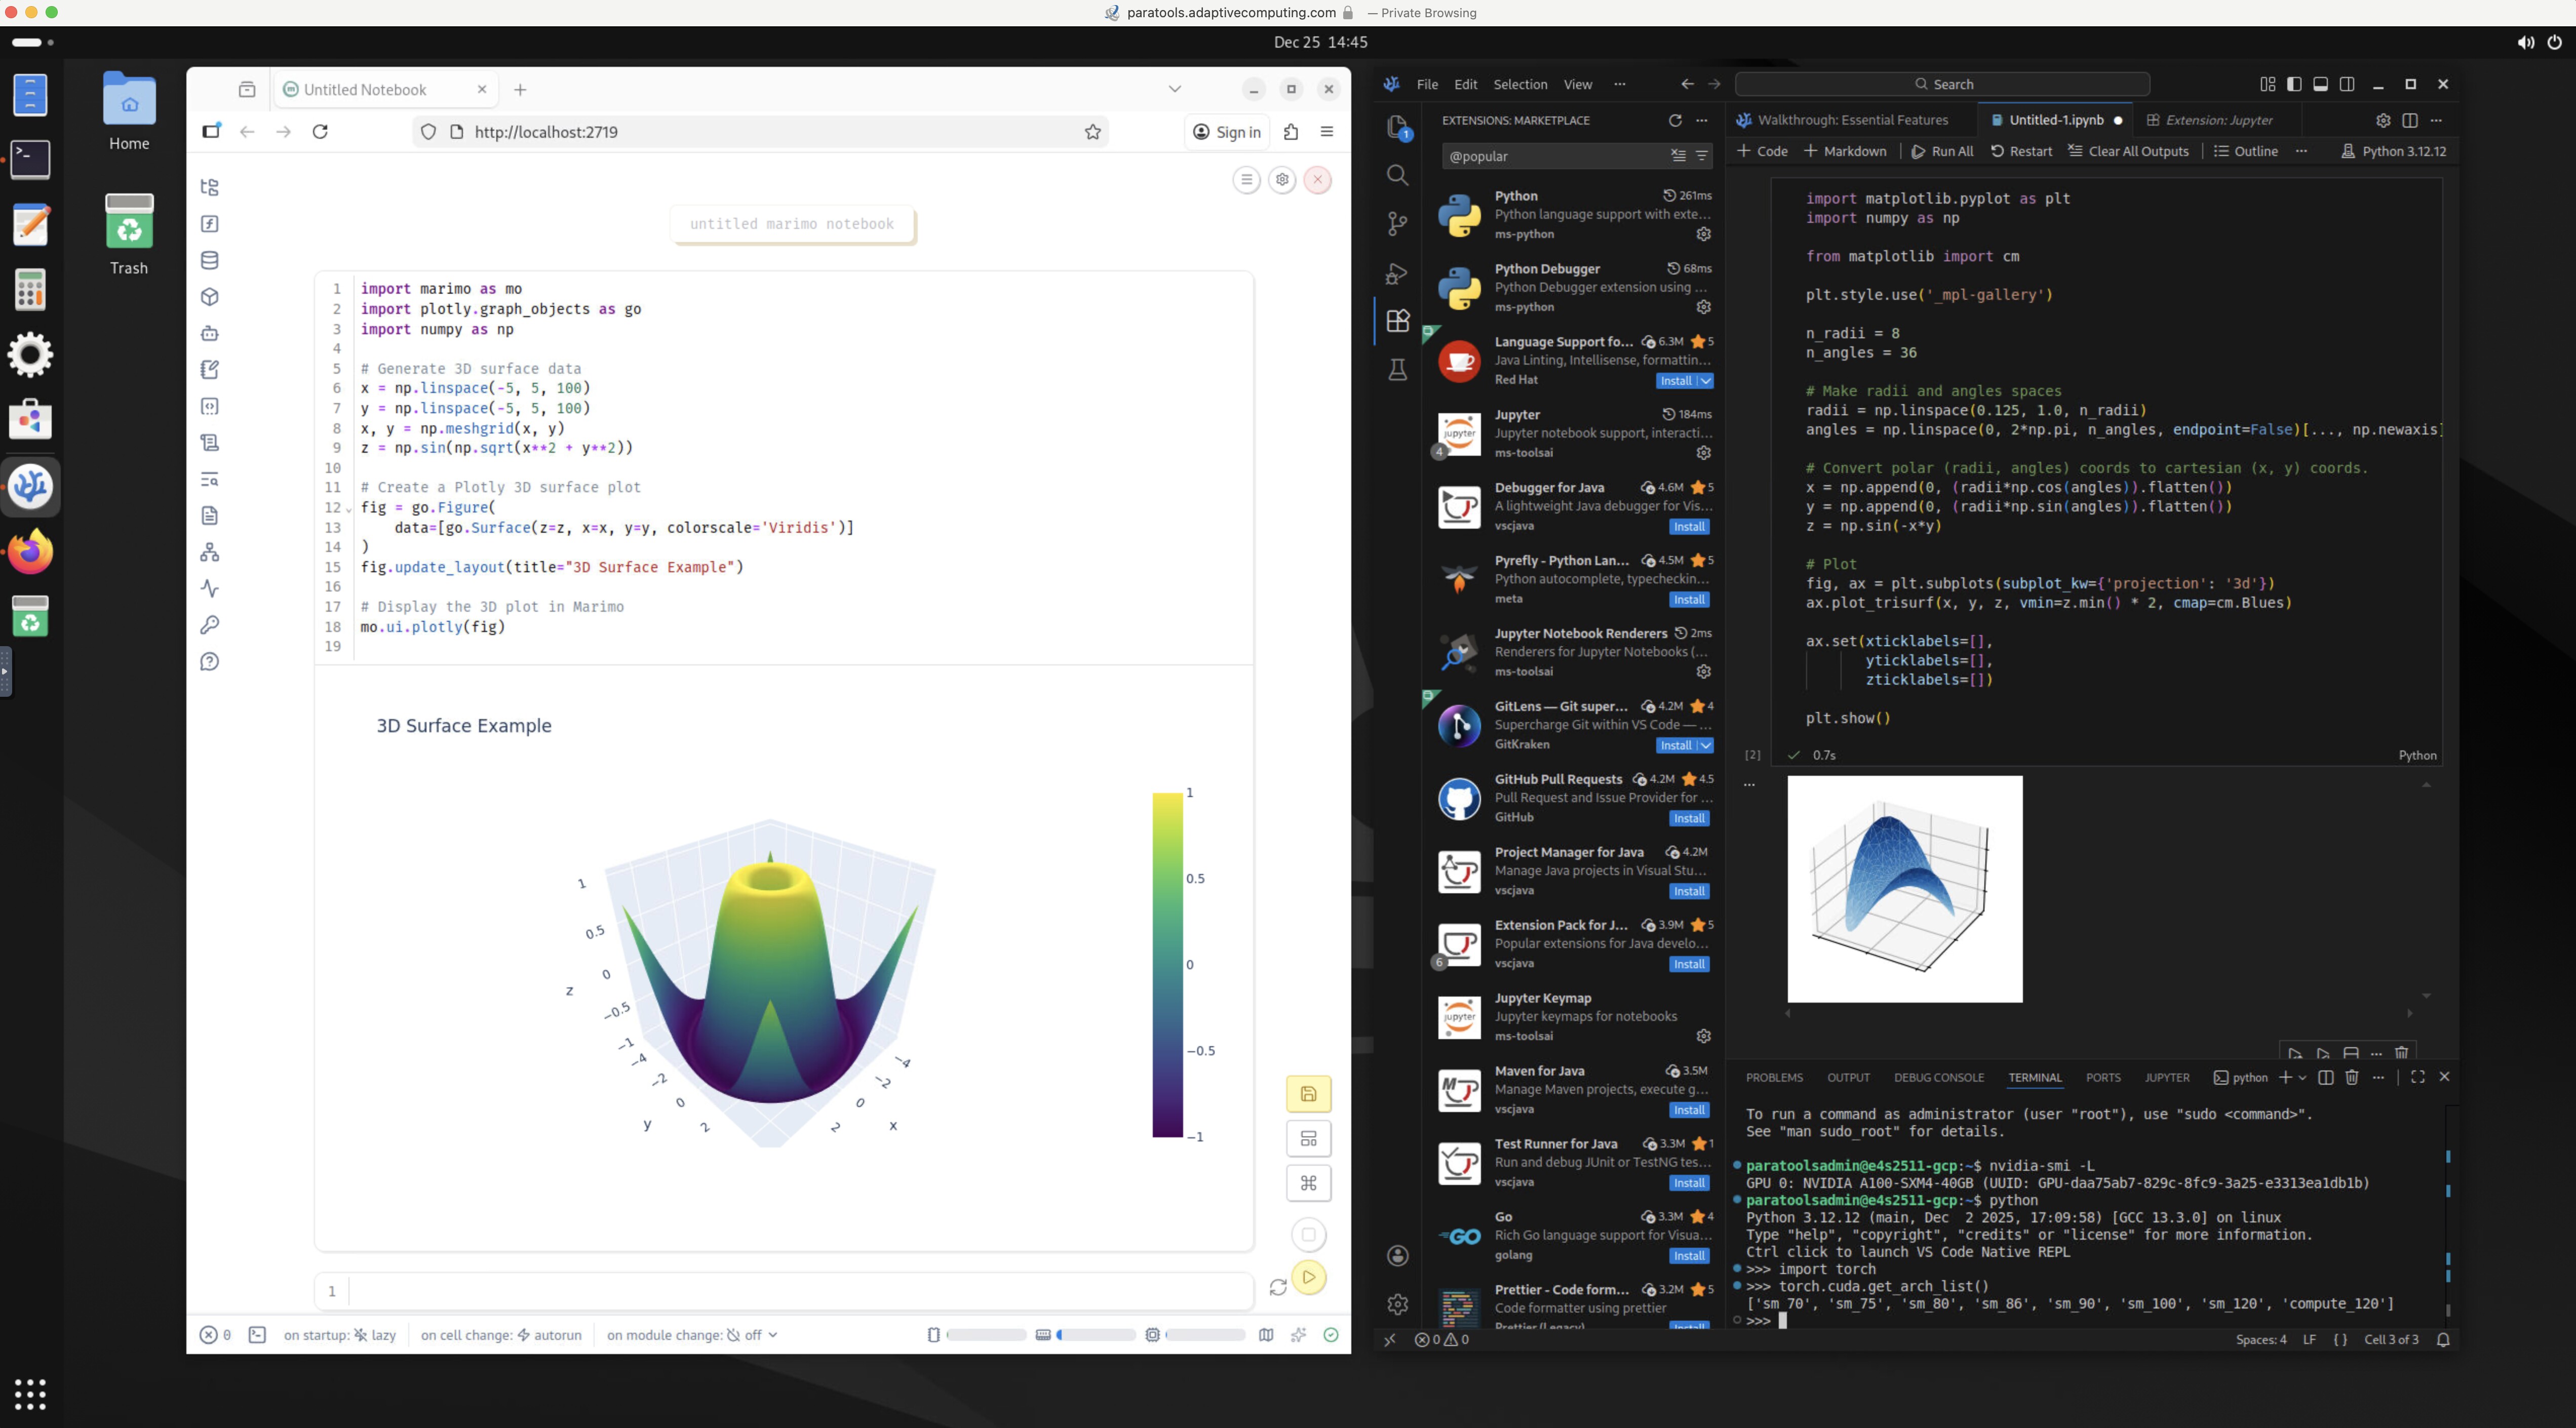Click the marimo run cell play button
This screenshot has height=1428, width=2576.
pyautogui.click(x=1308, y=1277)
